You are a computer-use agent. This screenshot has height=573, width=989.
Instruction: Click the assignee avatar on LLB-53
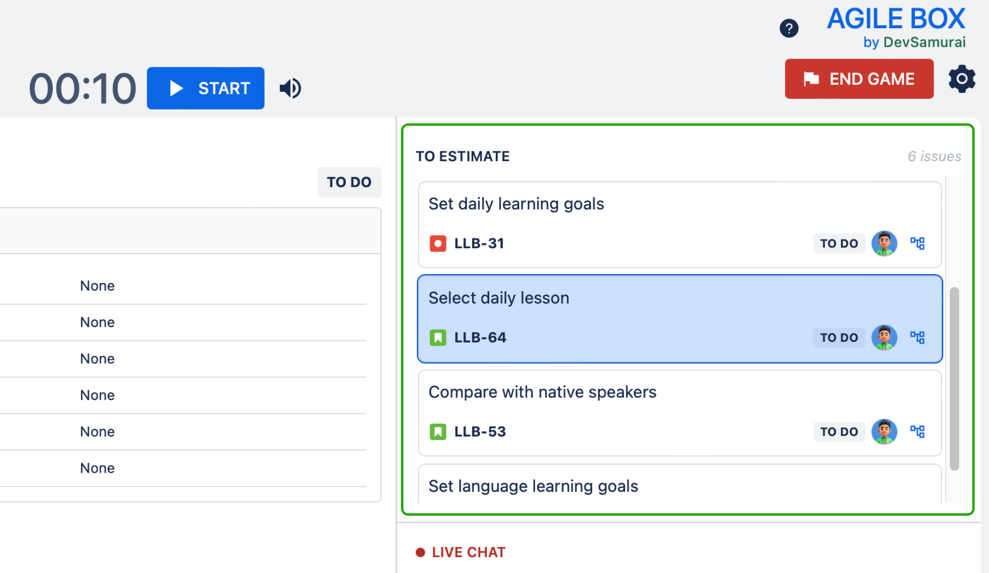[x=884, y=431]
